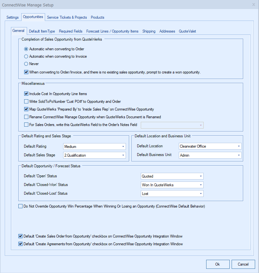Click the 'Miscellaneous' group heading

pyautogui.click(x=33, y=83)
